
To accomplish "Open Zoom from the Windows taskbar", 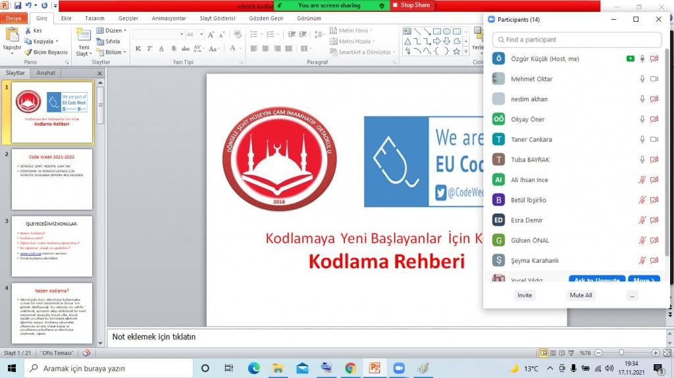I will point(398,368).
